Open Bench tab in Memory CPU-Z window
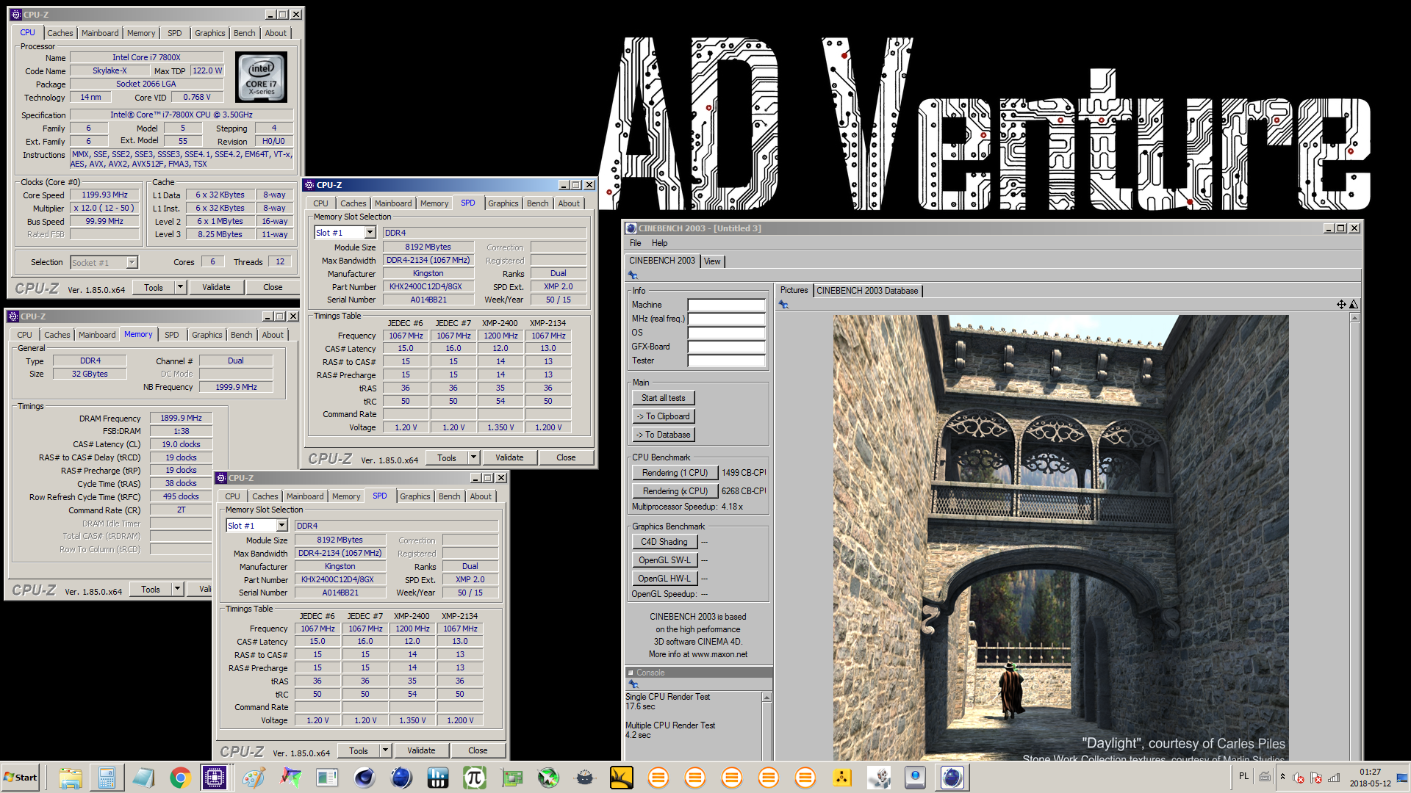 click(x=241, y=335)
